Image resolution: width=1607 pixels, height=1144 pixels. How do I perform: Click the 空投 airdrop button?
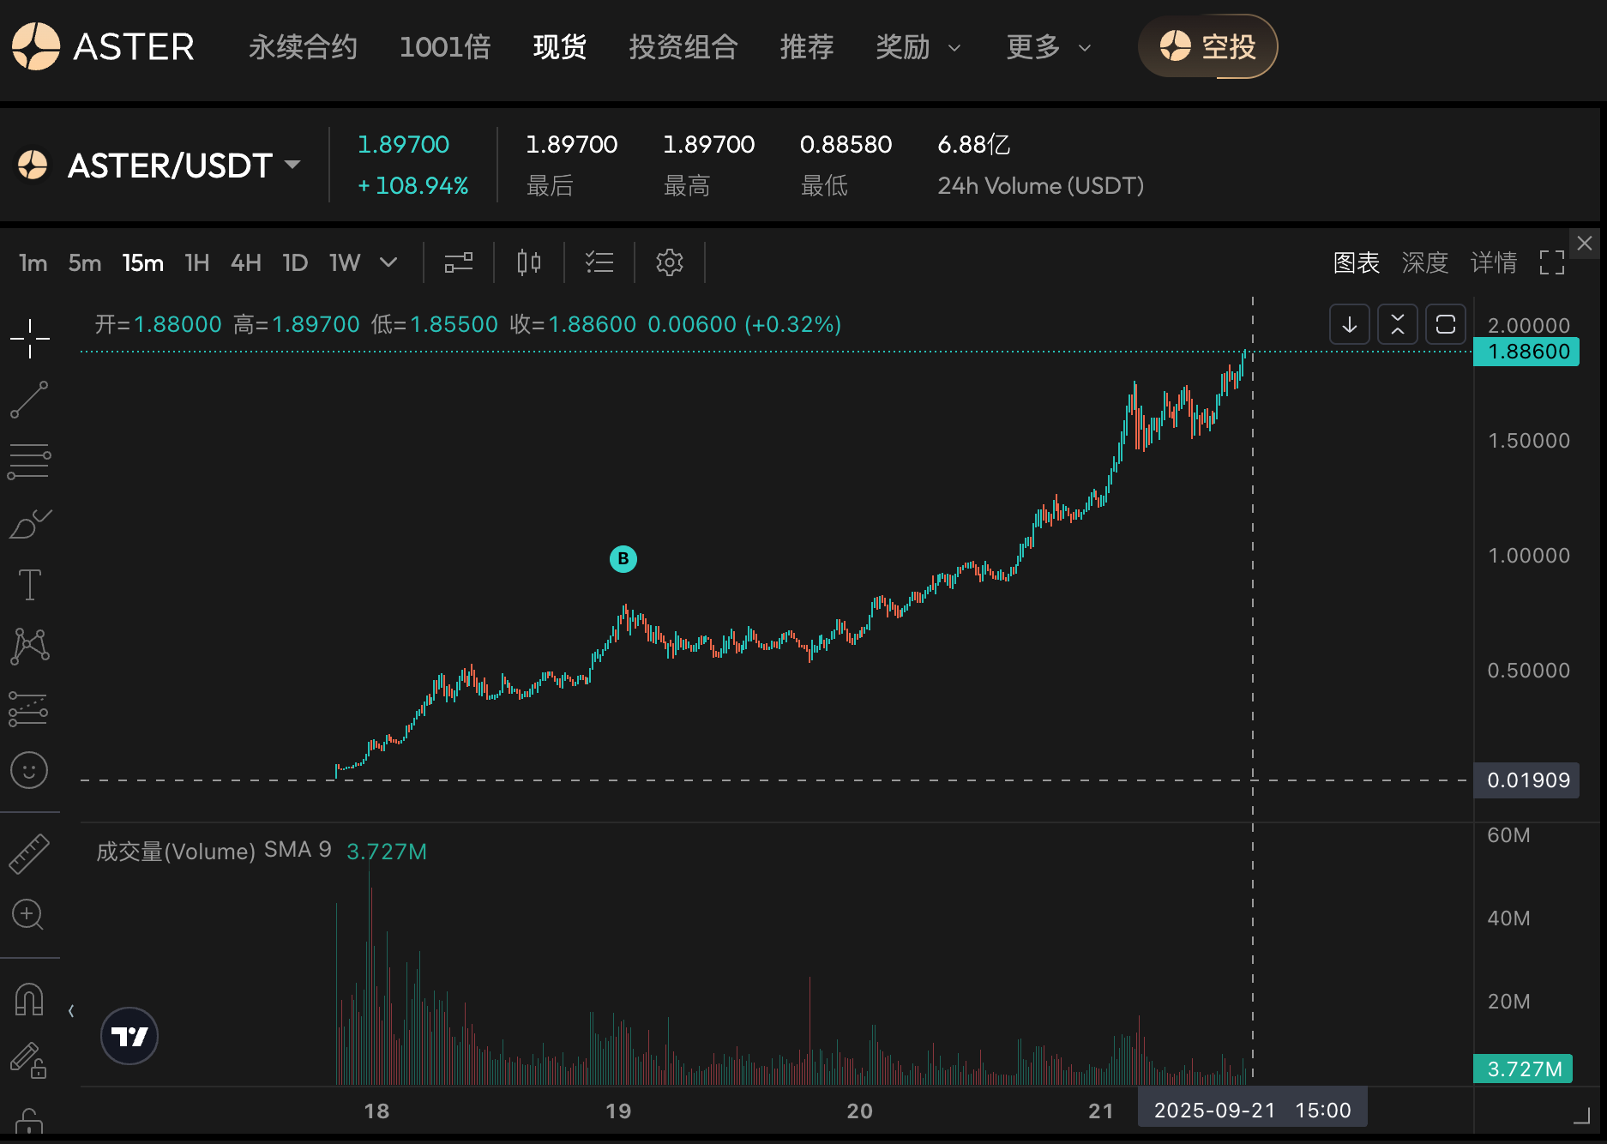1207,47
